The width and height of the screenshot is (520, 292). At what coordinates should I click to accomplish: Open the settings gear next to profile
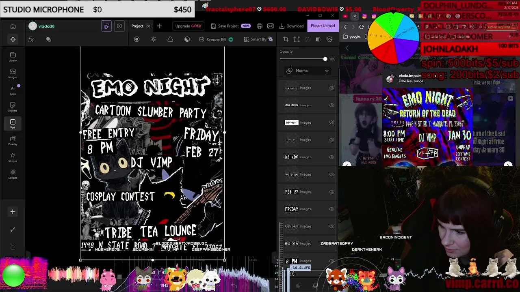(119, 26)
